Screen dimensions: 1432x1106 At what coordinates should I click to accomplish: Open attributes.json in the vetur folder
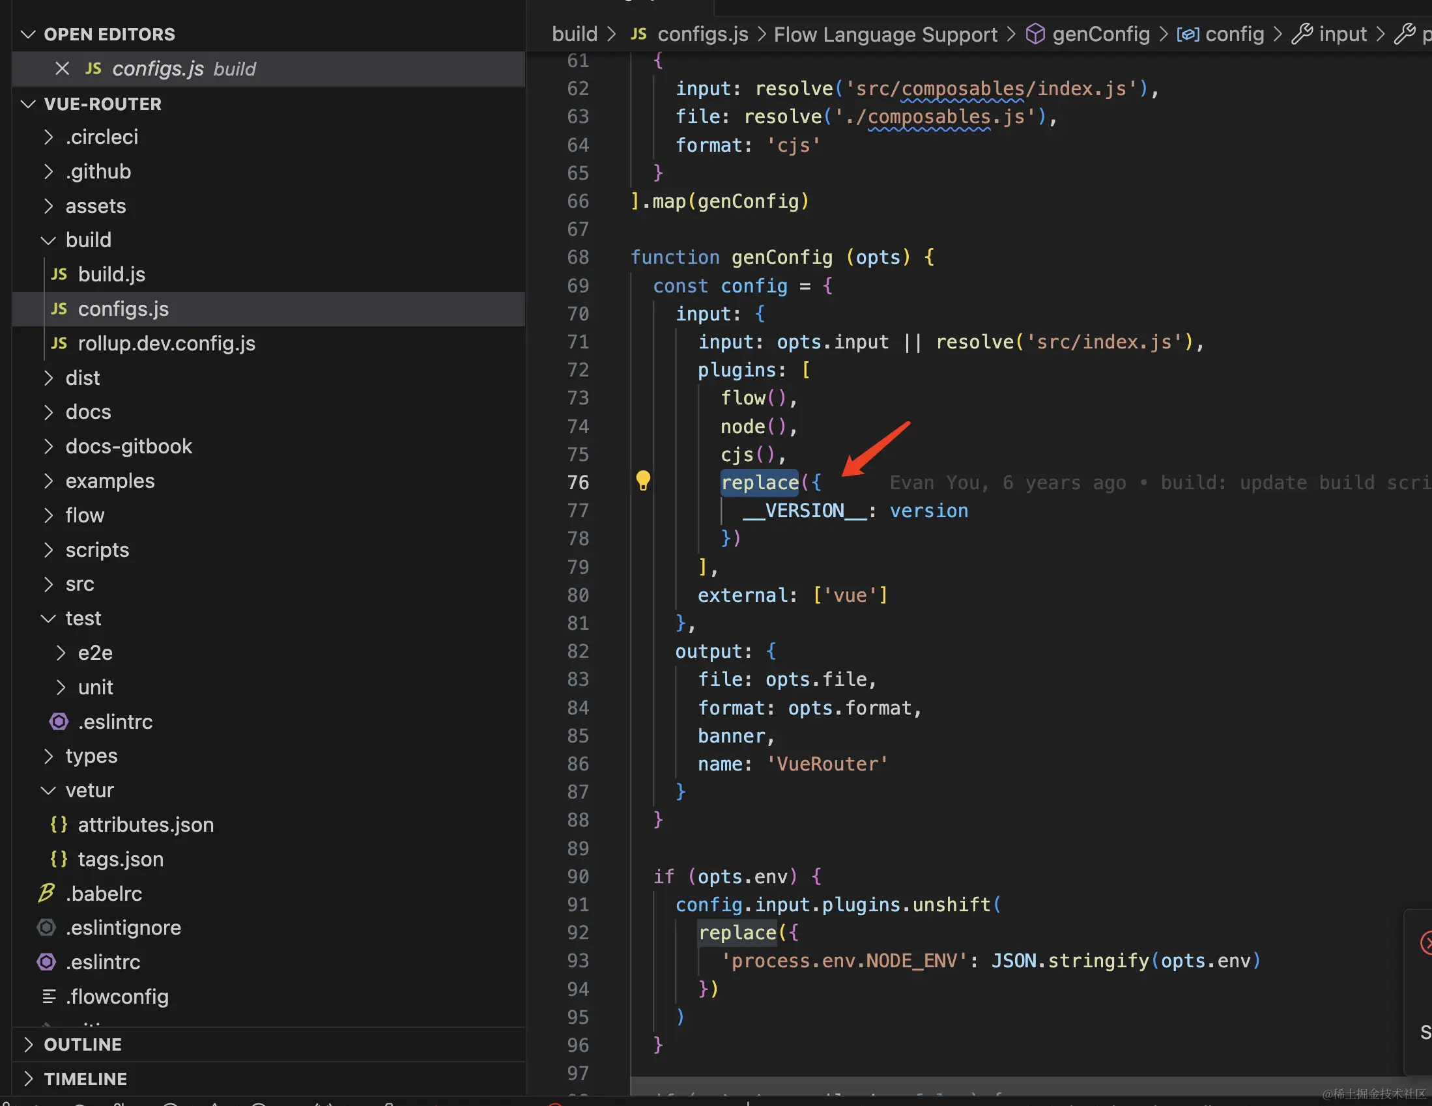click(145, 825)
